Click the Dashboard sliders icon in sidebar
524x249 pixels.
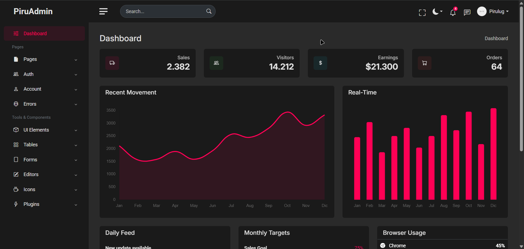[x=16, y=34]
